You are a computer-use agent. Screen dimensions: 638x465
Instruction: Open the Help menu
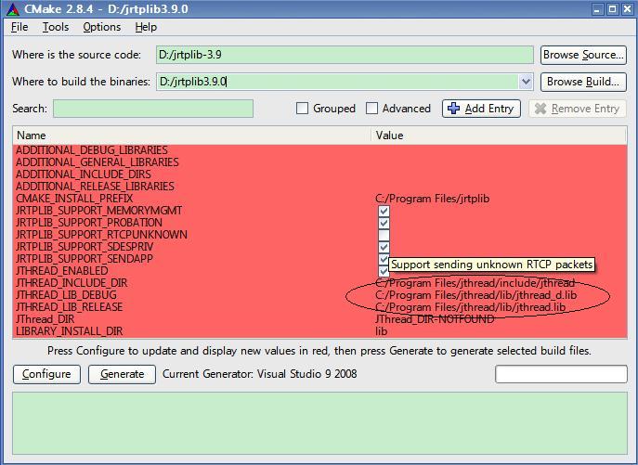point(146,27)
